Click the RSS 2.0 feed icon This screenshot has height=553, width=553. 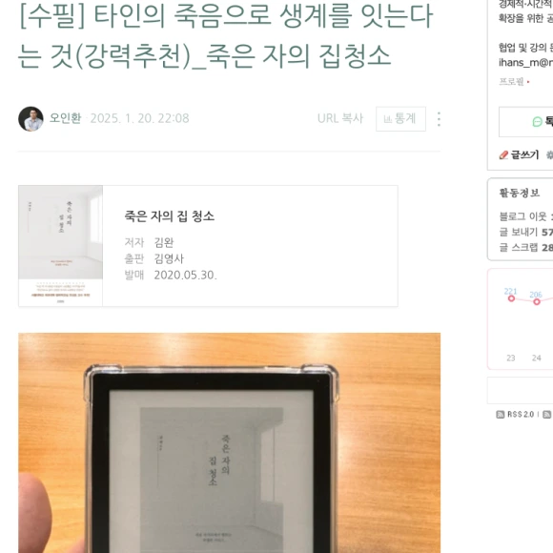501,415
